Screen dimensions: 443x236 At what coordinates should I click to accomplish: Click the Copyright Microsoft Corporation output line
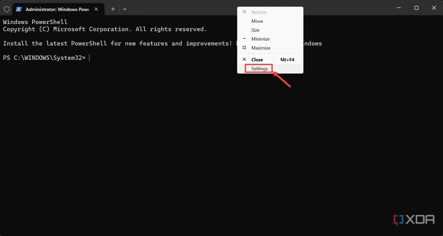pos(105,29)
